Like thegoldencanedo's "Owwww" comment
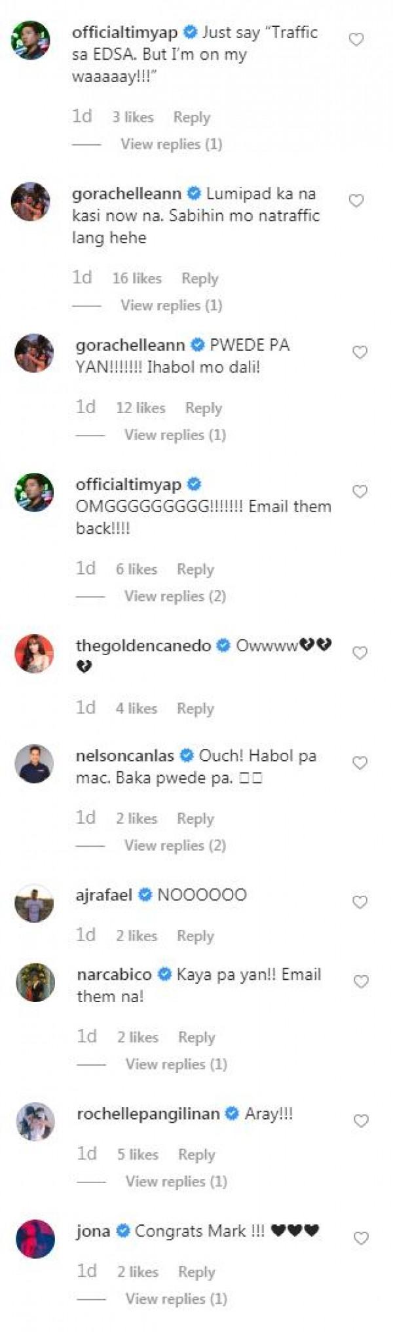 coord(360,653)
